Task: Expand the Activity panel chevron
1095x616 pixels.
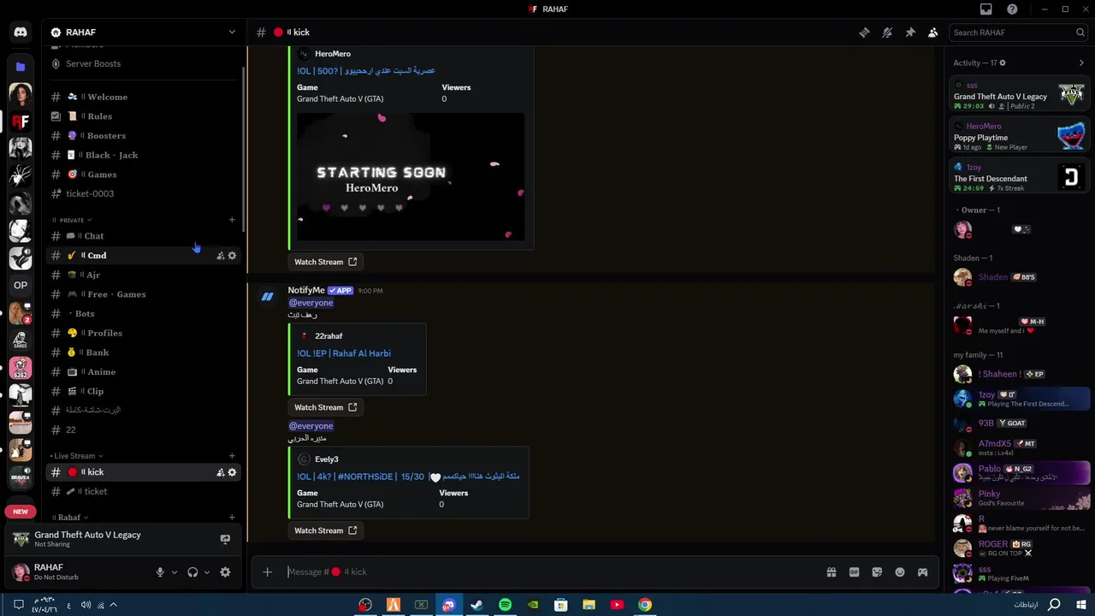Action: click(x=1081, y=62)
